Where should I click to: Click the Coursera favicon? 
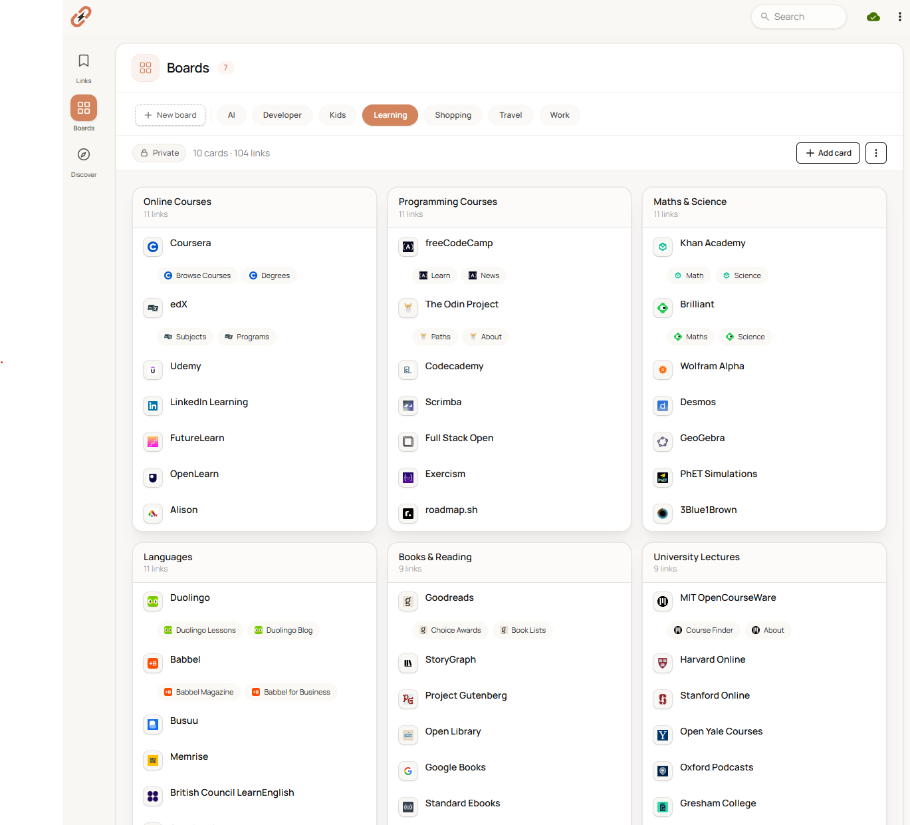pos(153,247)
